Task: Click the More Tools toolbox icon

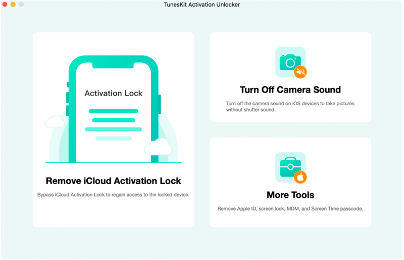Action: click(x=291, y=168)
